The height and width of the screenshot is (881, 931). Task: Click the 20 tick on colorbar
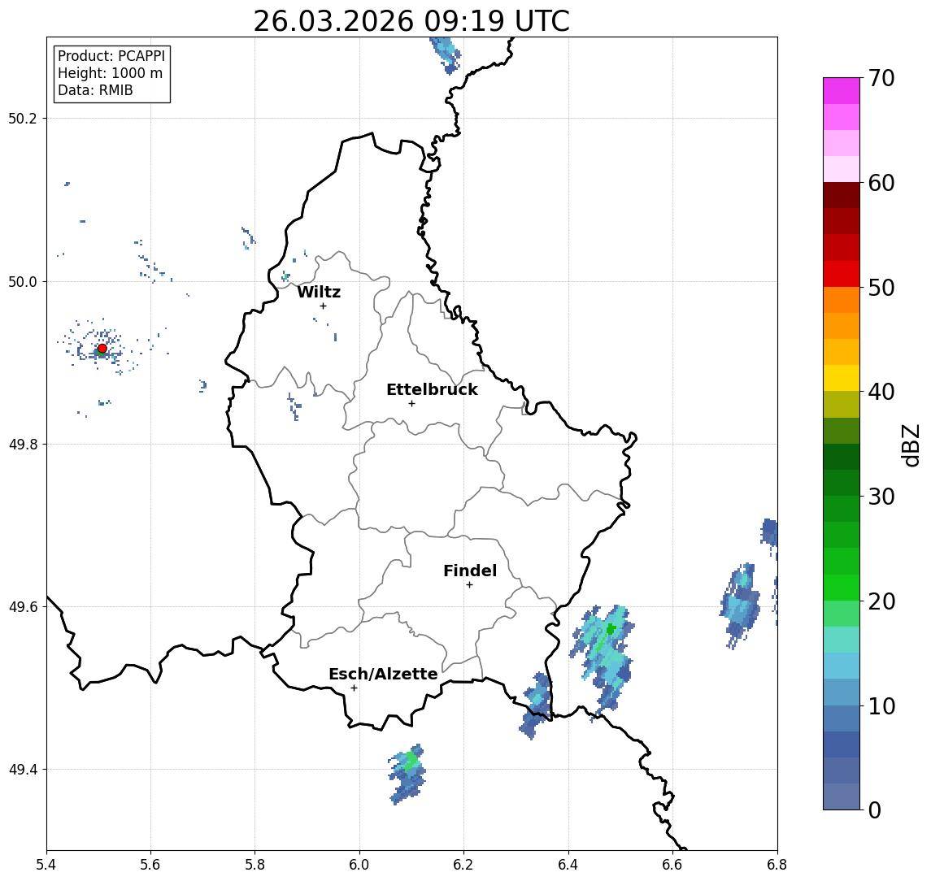881,601
